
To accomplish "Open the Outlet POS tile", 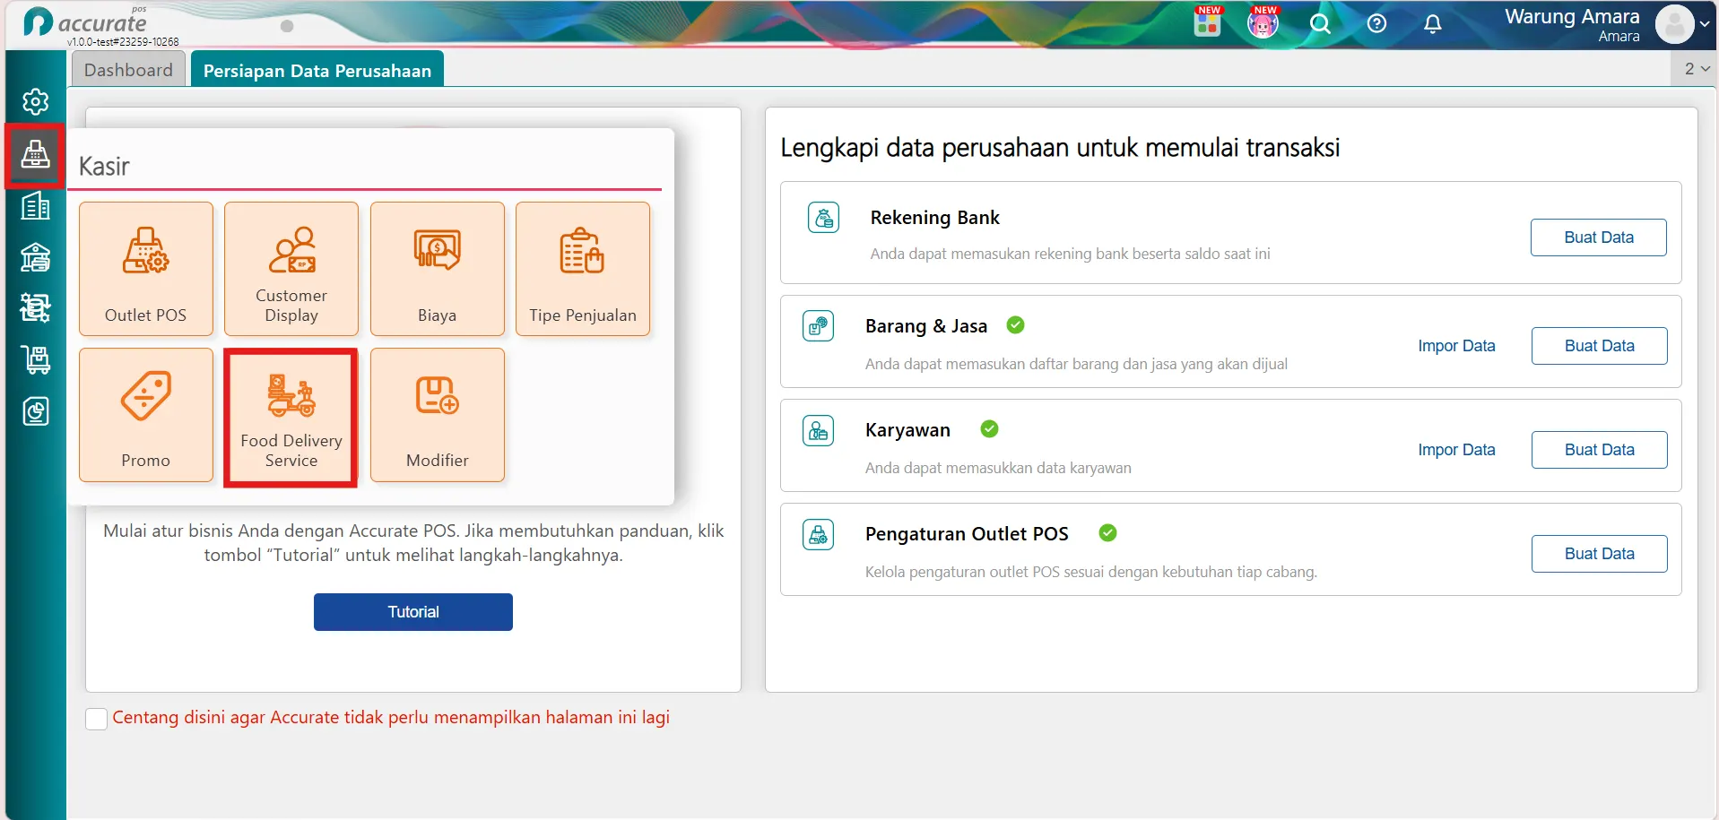I will click(x=146, y=269).
